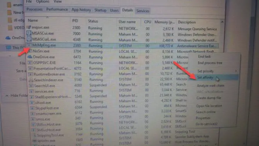Click the RuntimeBroker.exe process icon
The image size is (259, 146).
(x=31, y=74)
